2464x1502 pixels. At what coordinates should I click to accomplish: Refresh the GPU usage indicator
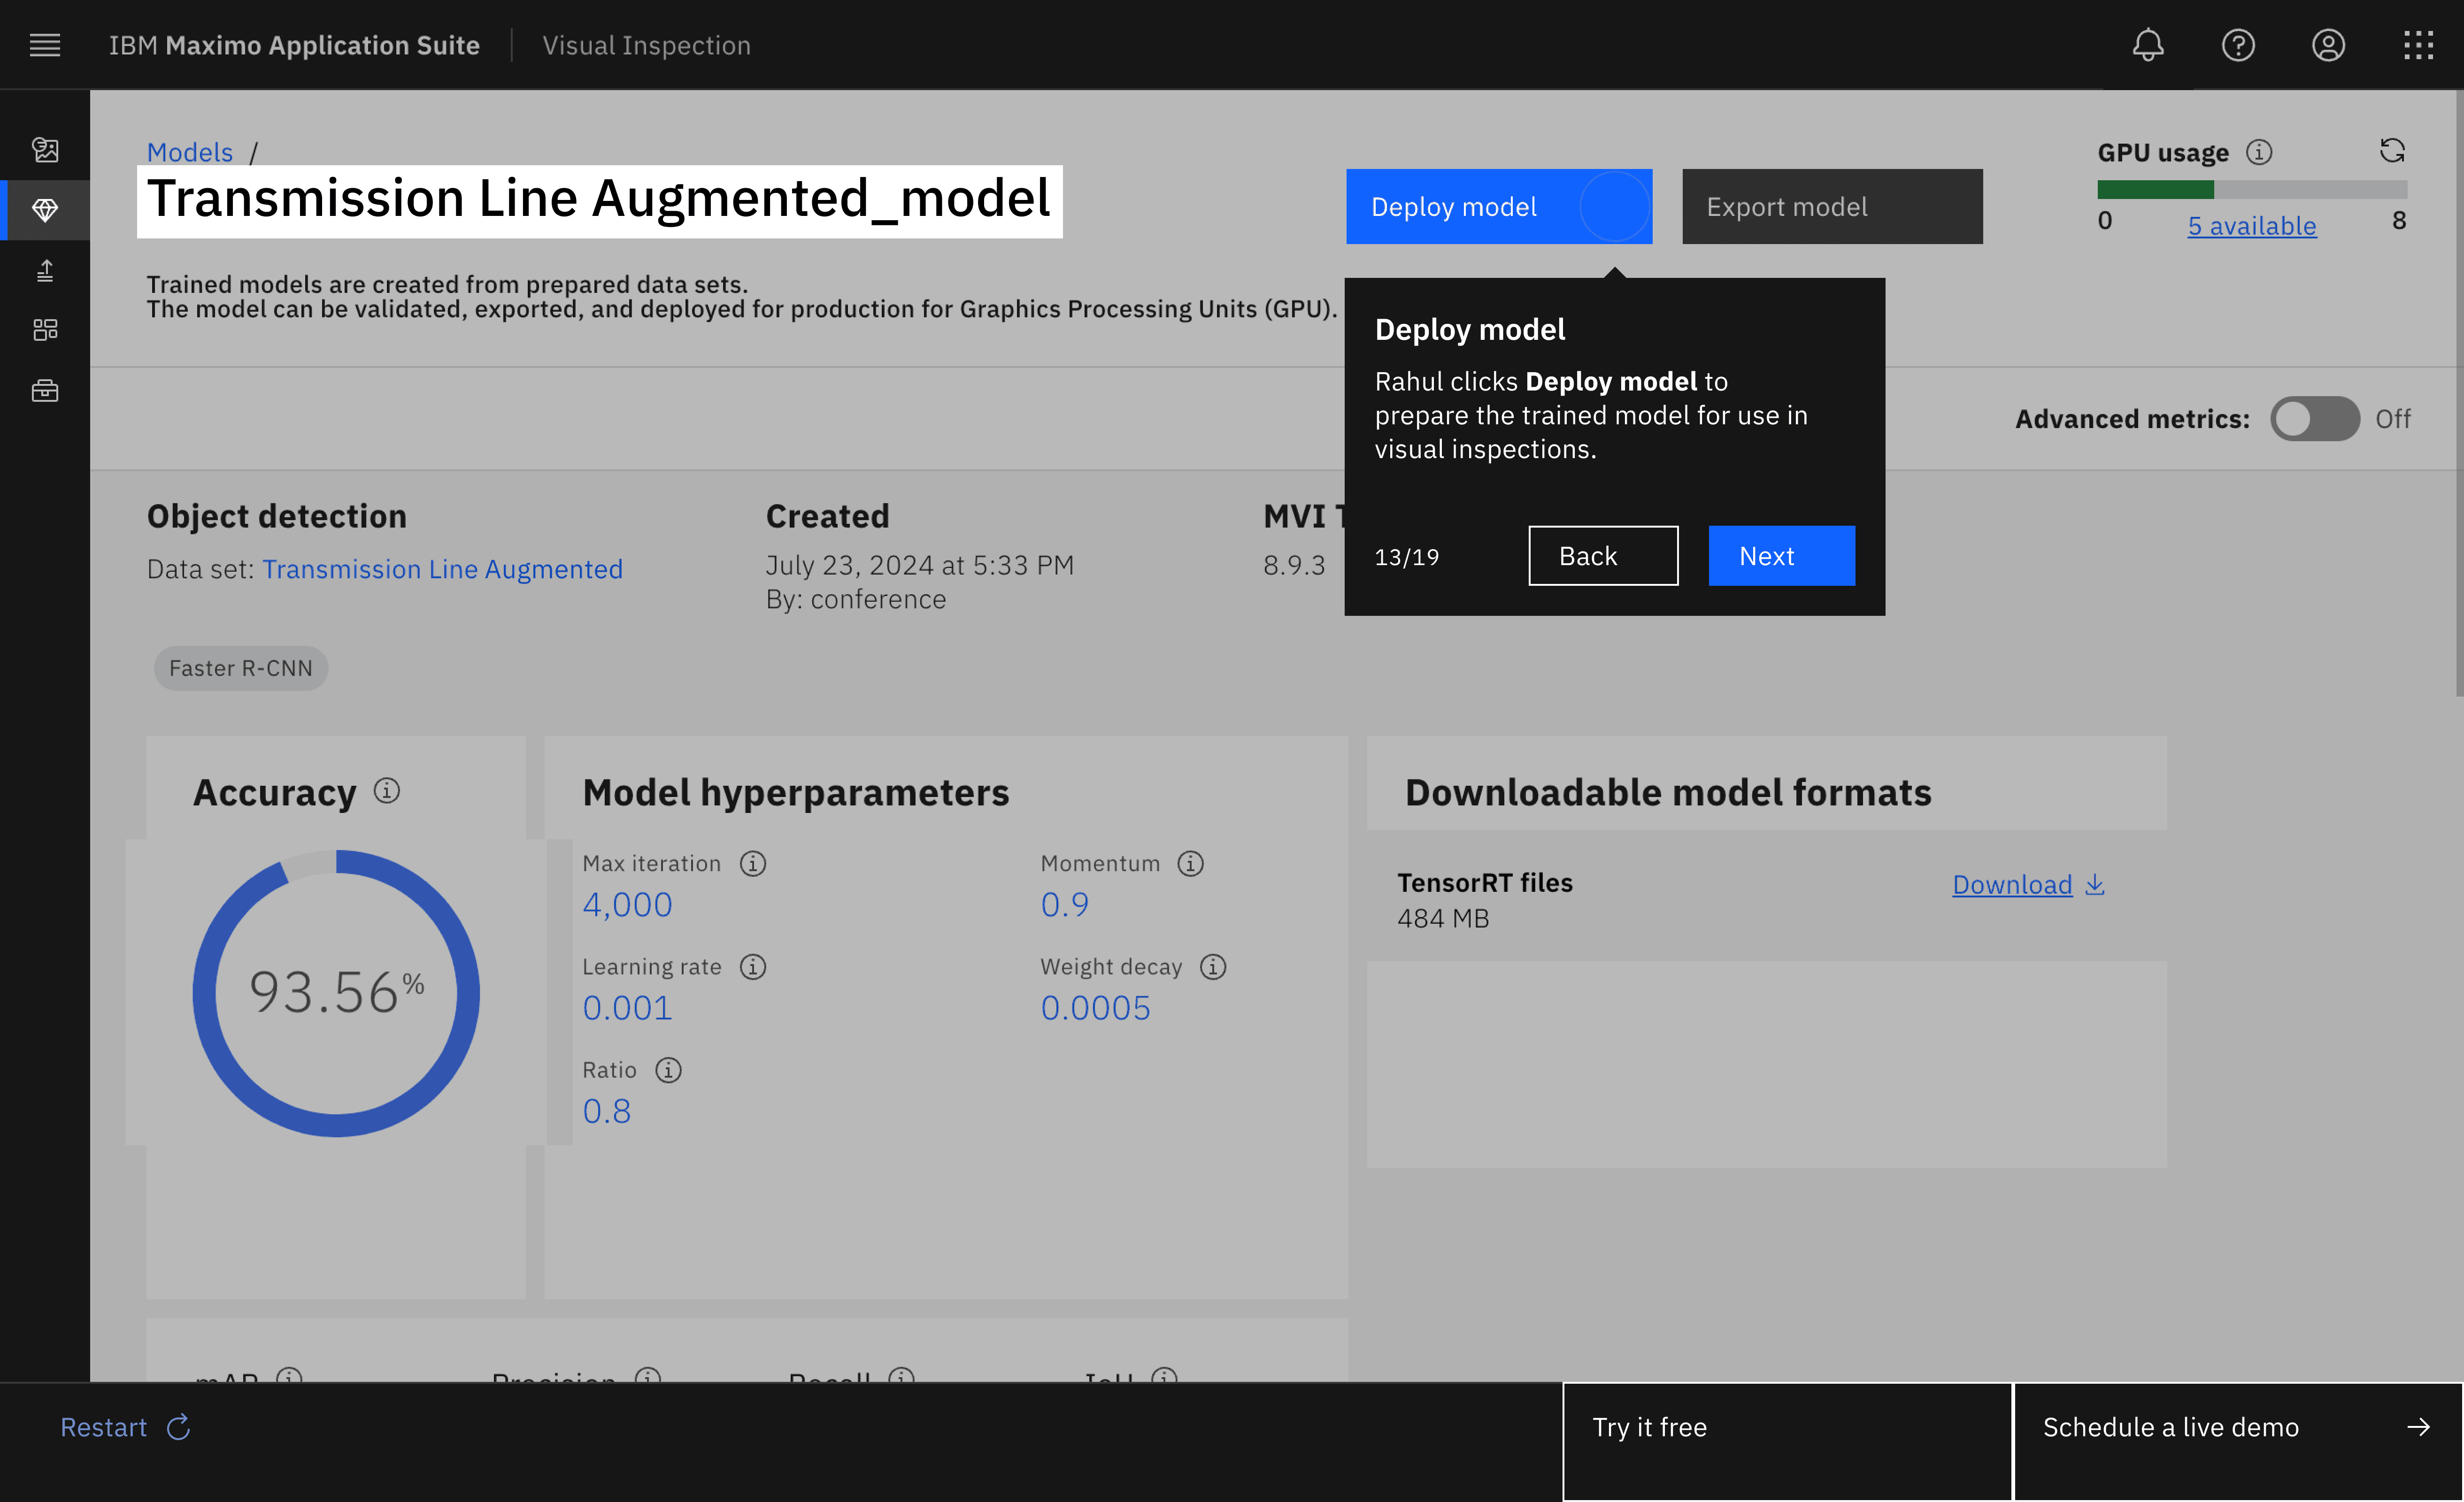click(2391, 151)
